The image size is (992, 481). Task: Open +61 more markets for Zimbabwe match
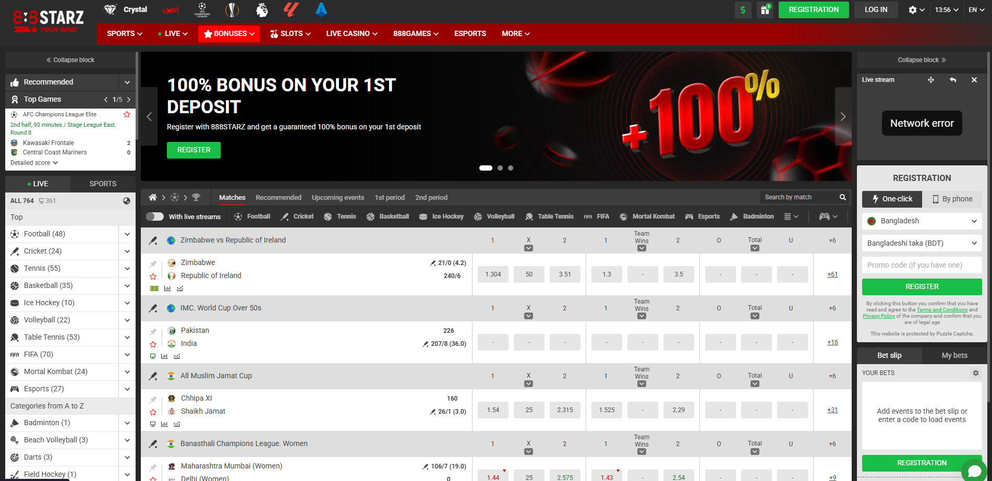(832, 274)
